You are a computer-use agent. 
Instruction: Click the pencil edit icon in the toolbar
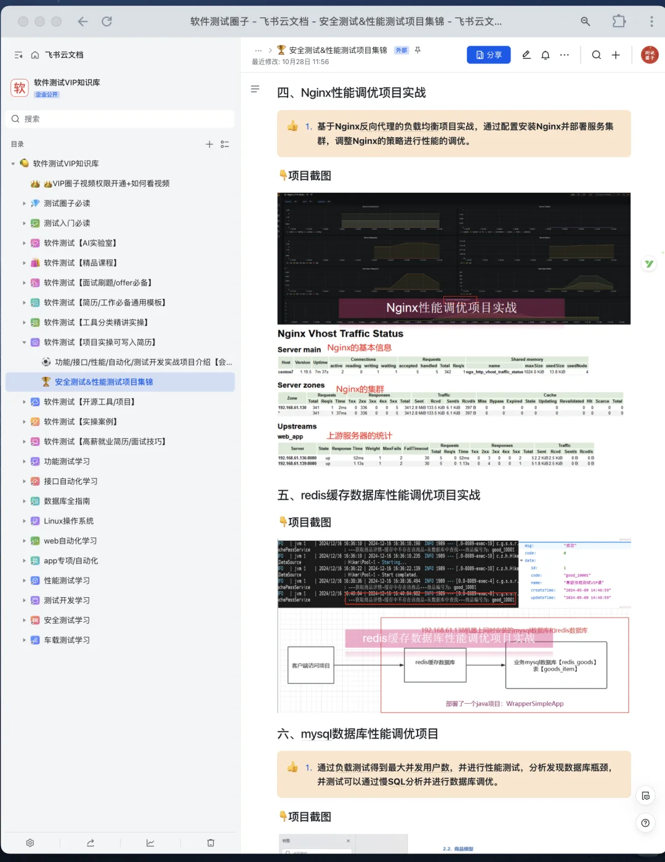526,55
